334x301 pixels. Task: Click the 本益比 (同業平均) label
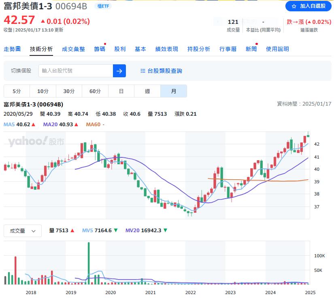(263, 30)
